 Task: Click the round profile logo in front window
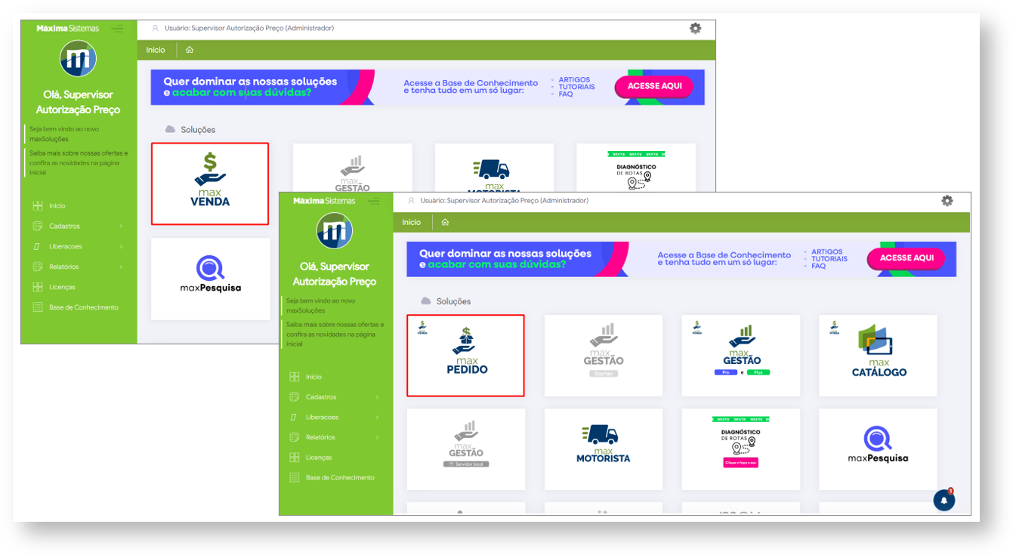(x=335, y=230)
